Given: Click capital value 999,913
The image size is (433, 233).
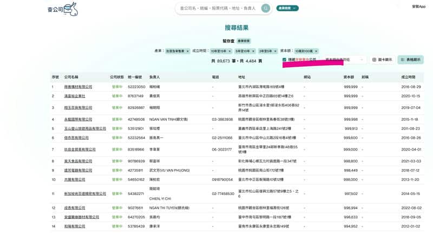Looking at the screenshot, I should pos(351,128).
